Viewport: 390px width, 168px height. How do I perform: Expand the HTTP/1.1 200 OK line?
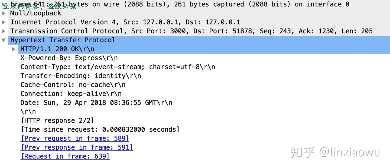click(x=14, y=49)
